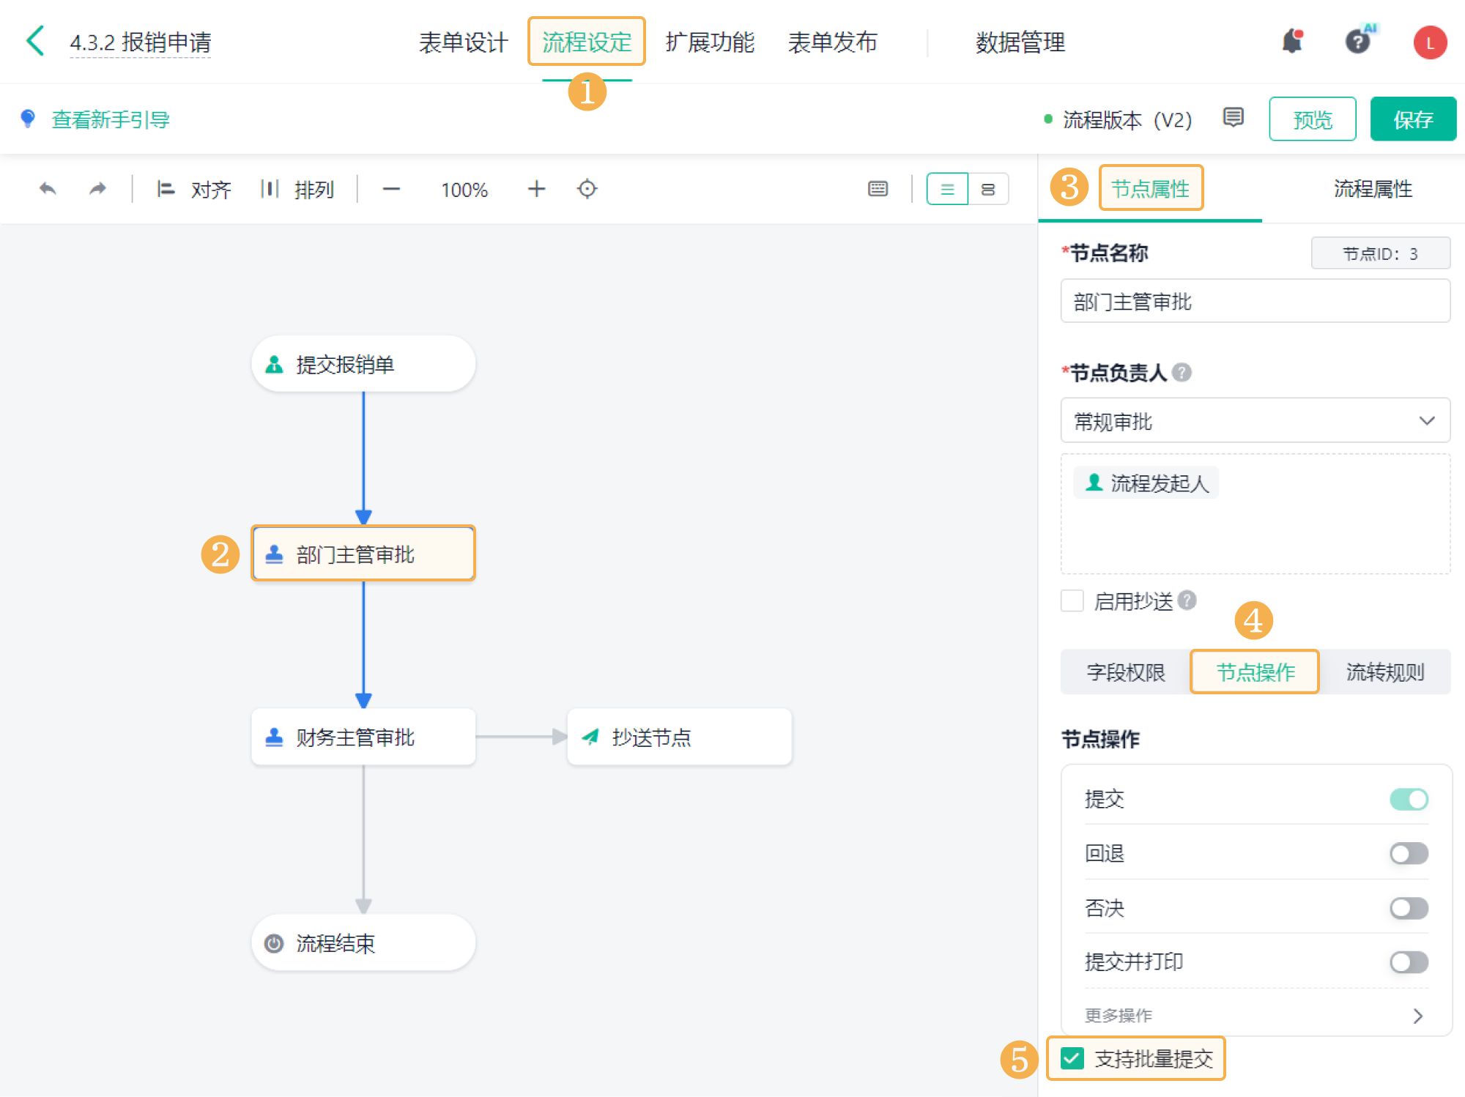1465x1097 pixels.
Task: Click the center canvas locate icon
Action: (x=587, y=190)
